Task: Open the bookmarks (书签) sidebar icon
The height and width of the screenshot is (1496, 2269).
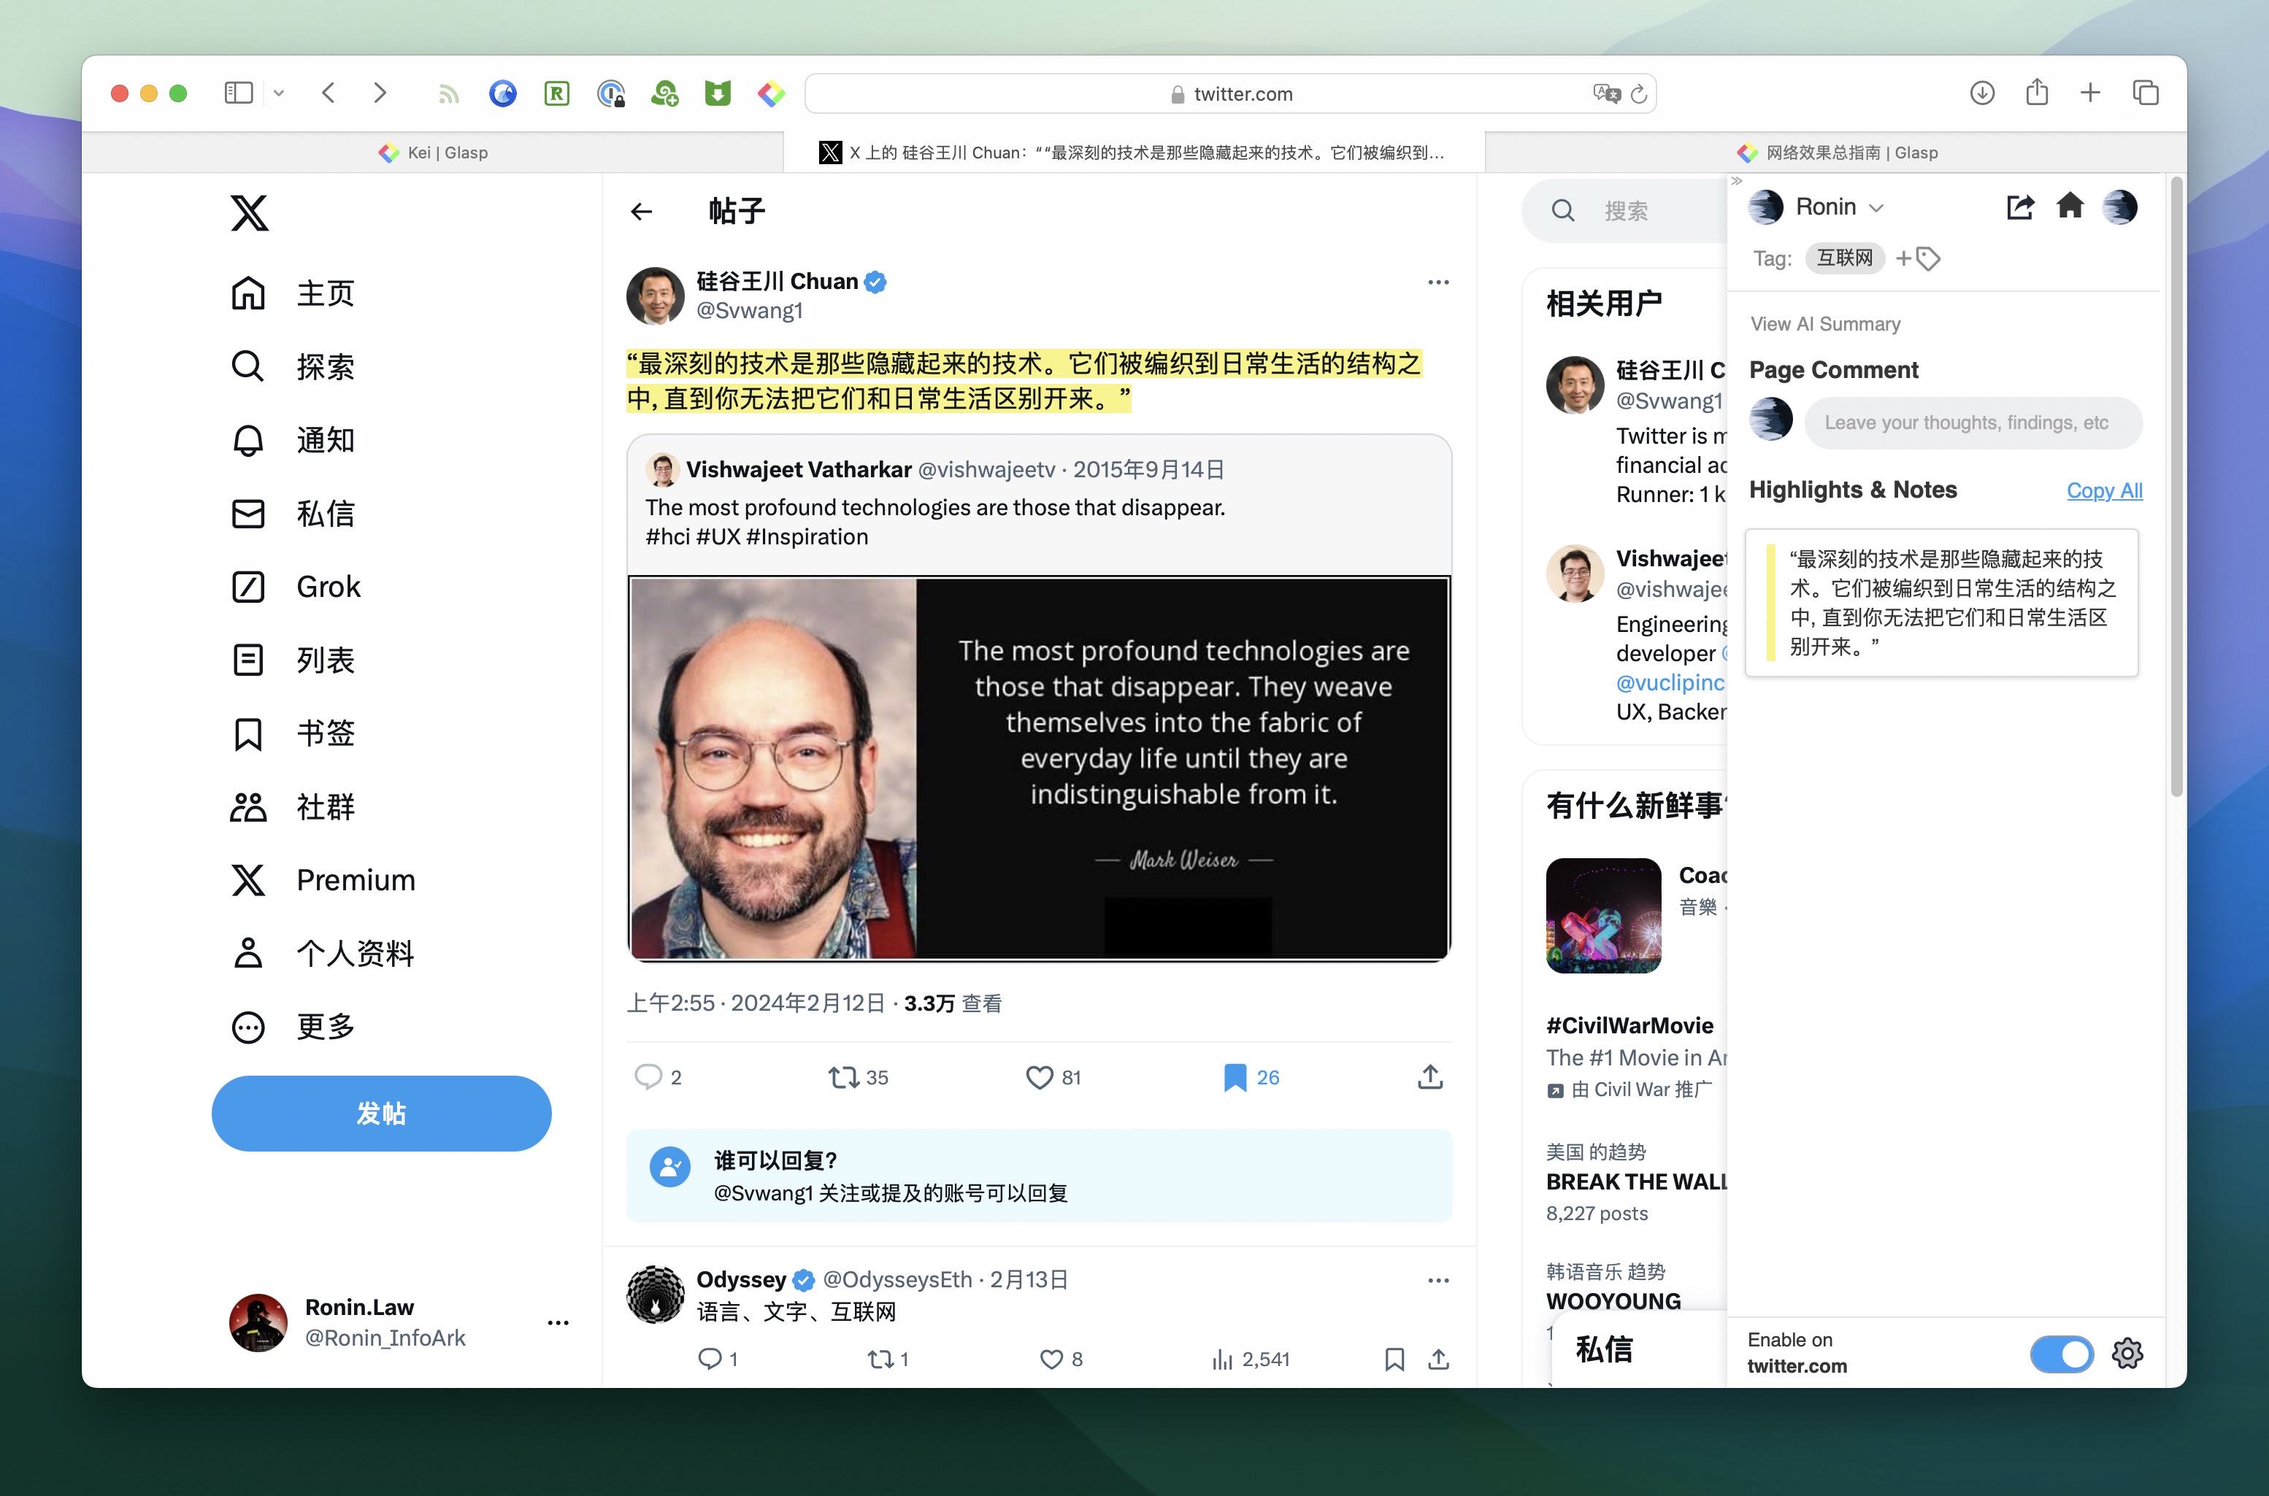Action: tap(248, 733)
